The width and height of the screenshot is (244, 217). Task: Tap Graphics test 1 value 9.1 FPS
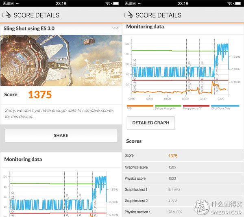point(174,190)
